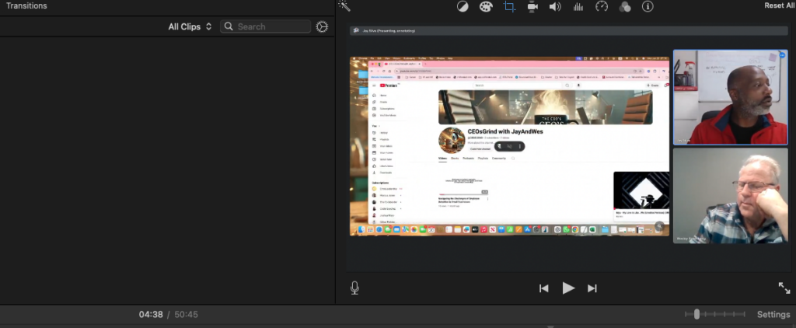Expand the All Clips filter dropdown

tap(190, 26)
